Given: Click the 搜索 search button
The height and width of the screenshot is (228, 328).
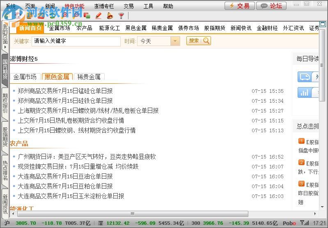Looking at the screenshot, I should point(199,41).
